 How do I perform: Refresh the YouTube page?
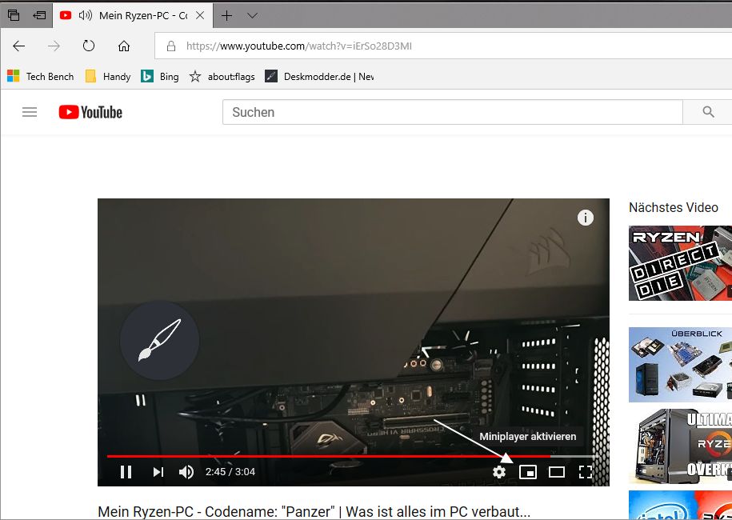tap(89, 46)
